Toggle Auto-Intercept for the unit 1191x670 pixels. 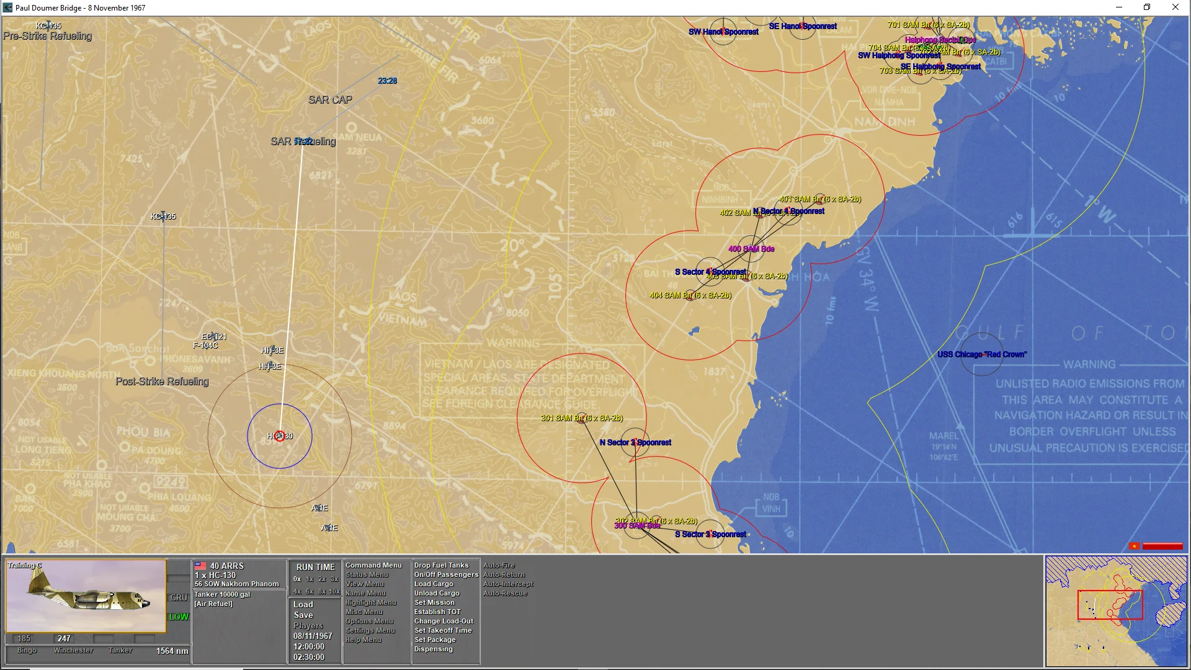508,584
